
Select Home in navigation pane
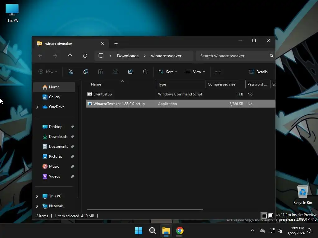[x=54, y=87]
